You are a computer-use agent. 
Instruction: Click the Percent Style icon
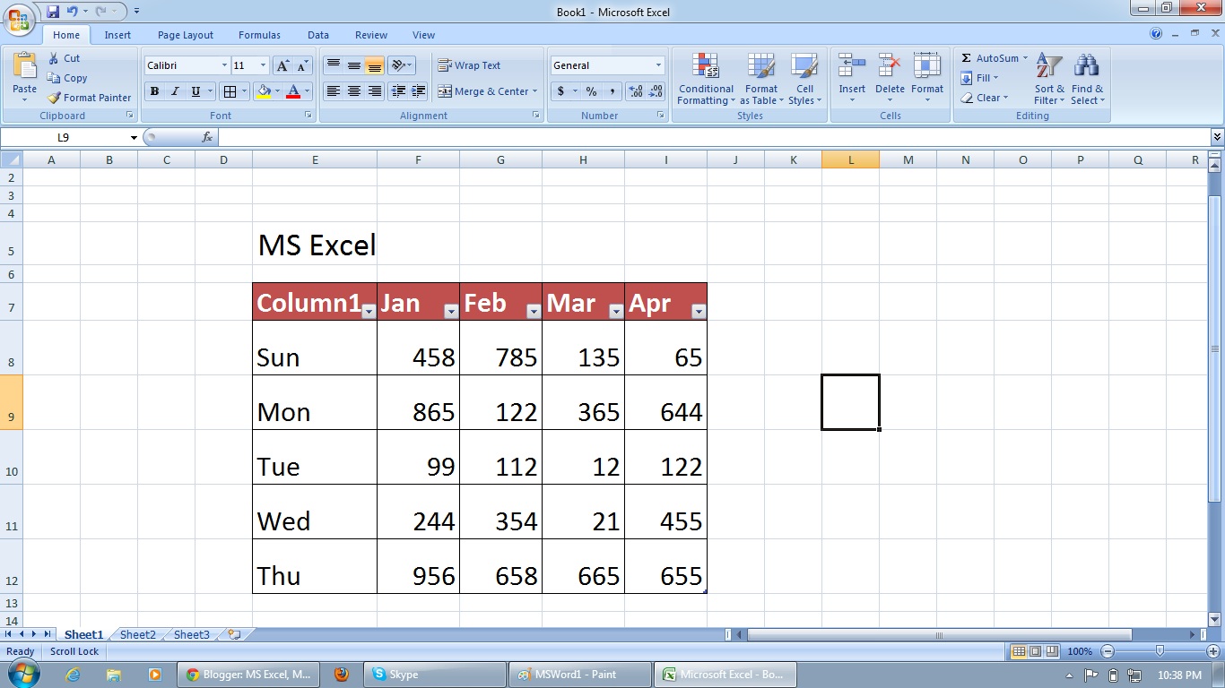tap(591, 91)
